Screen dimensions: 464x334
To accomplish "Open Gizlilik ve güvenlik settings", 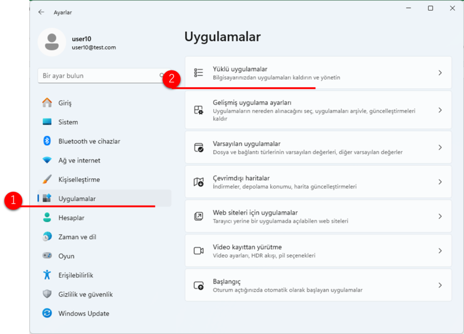I will (x=105, y=294).
